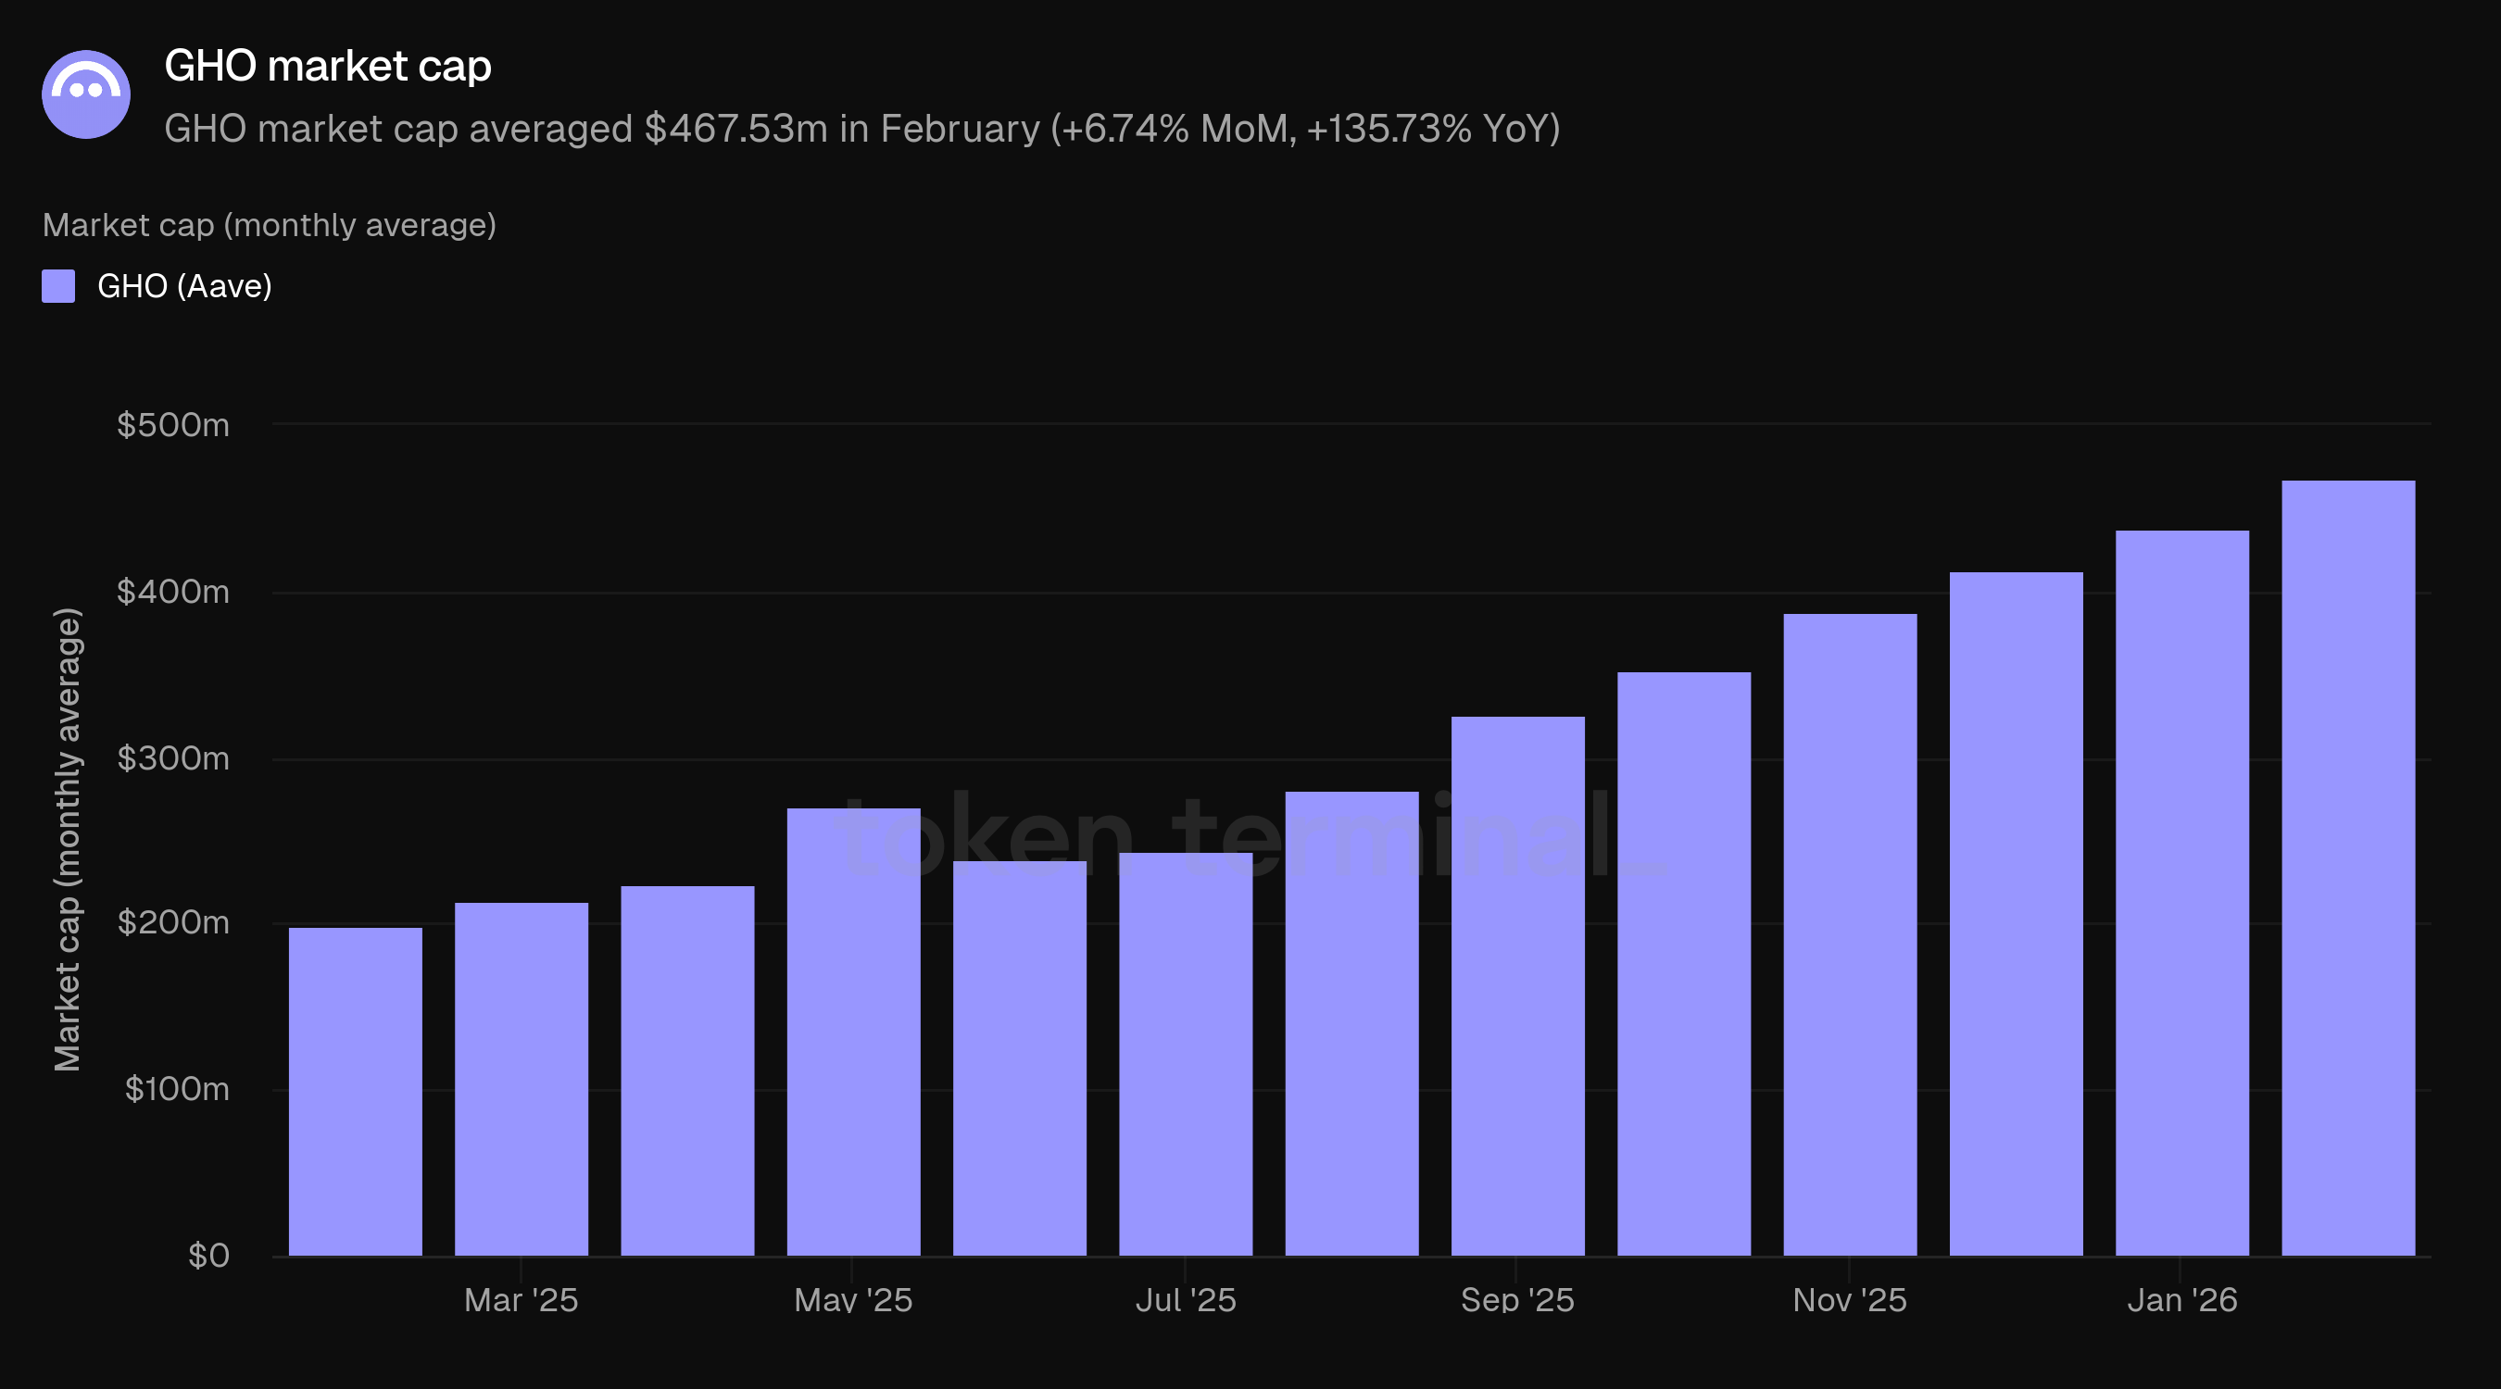Click the Nov '25 bar

(1850, 934)
